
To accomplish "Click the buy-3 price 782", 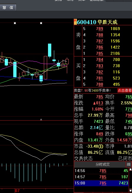I will [100, 72].
